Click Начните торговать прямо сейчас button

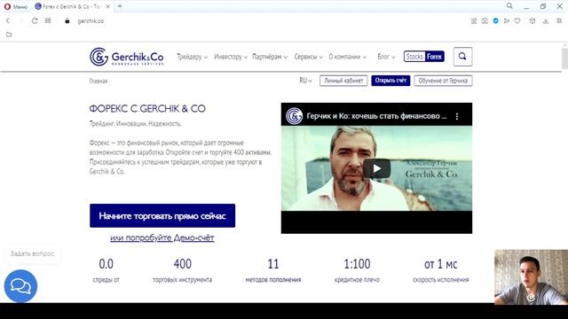click(162, 216)
